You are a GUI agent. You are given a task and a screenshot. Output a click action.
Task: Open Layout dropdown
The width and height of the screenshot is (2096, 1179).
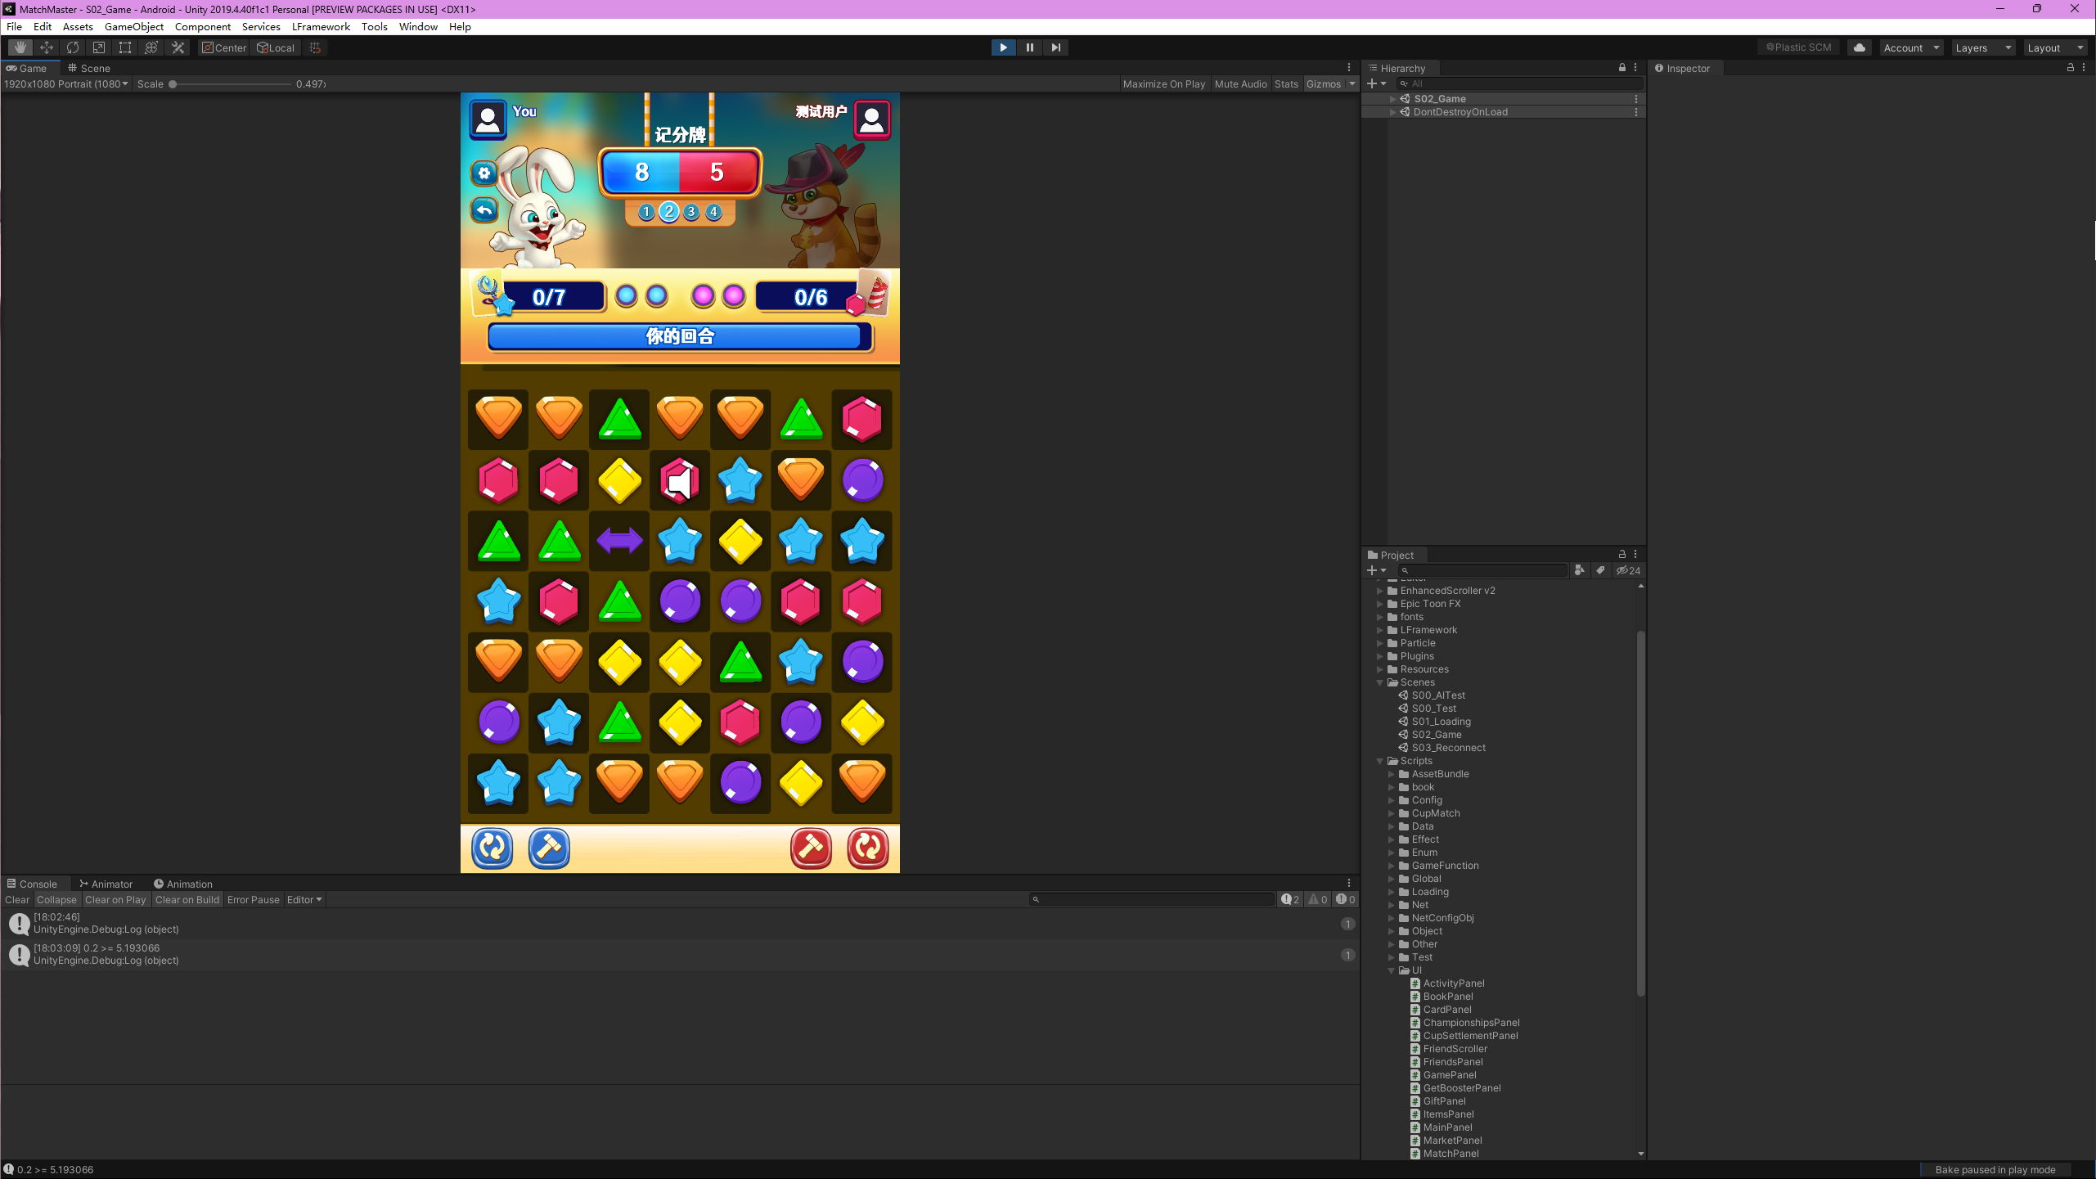point(2055,47)
